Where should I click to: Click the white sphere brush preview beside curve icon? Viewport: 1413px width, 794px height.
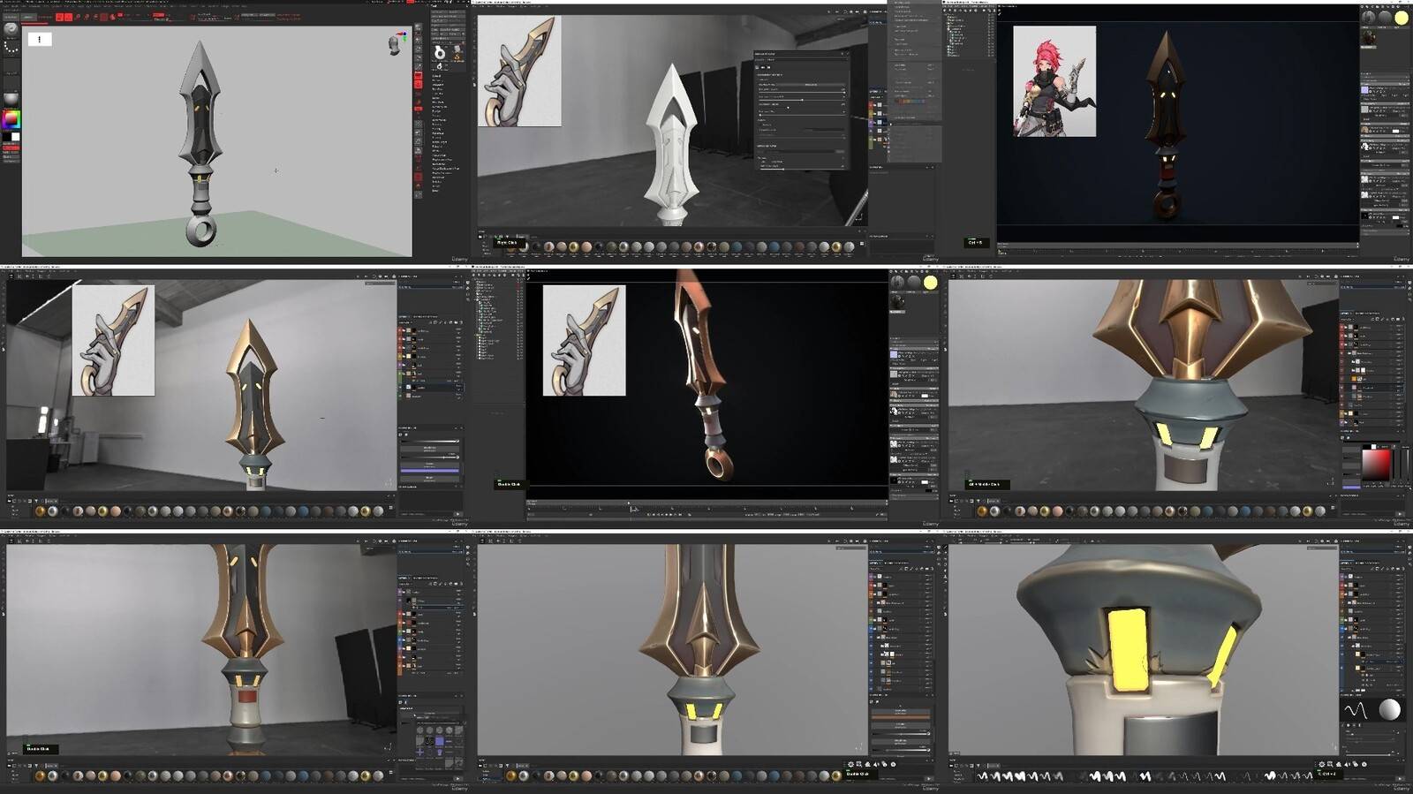(1389, 710)
